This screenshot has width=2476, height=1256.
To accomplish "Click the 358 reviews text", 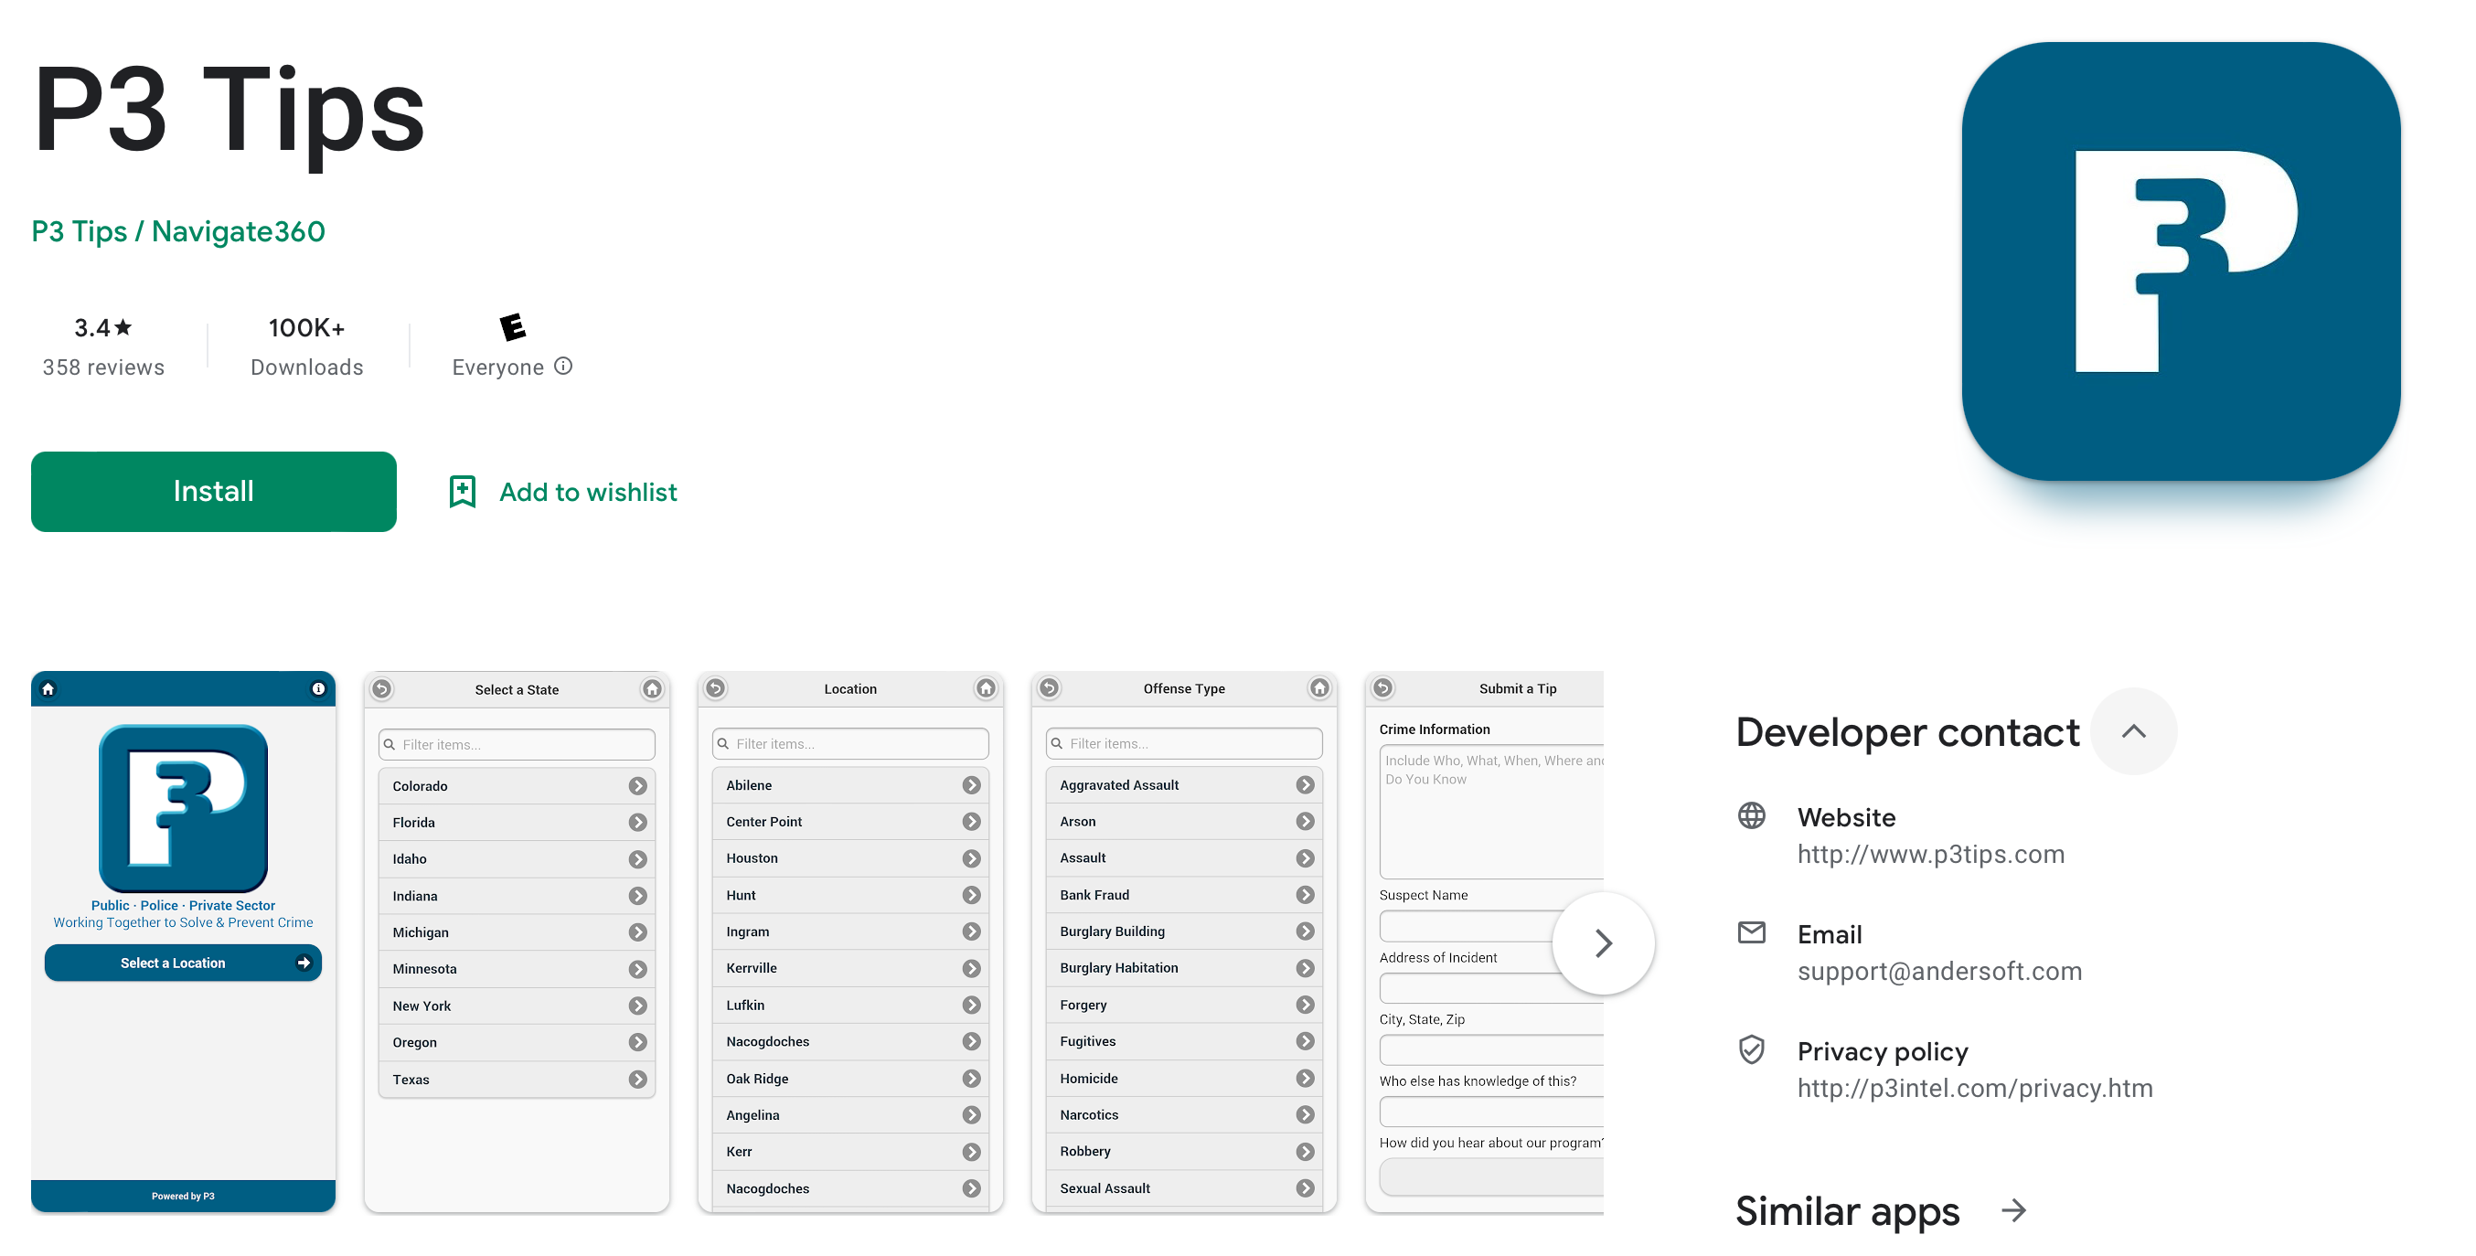I will click(102, 367).
